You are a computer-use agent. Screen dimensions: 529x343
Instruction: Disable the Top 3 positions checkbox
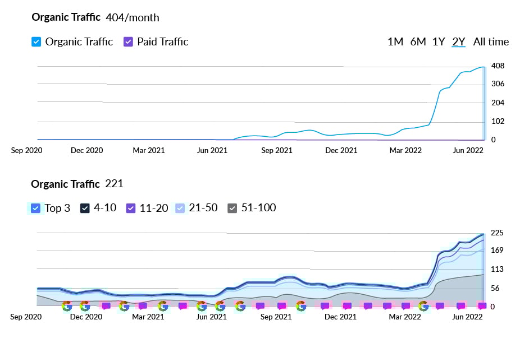[x=36, y=208]
